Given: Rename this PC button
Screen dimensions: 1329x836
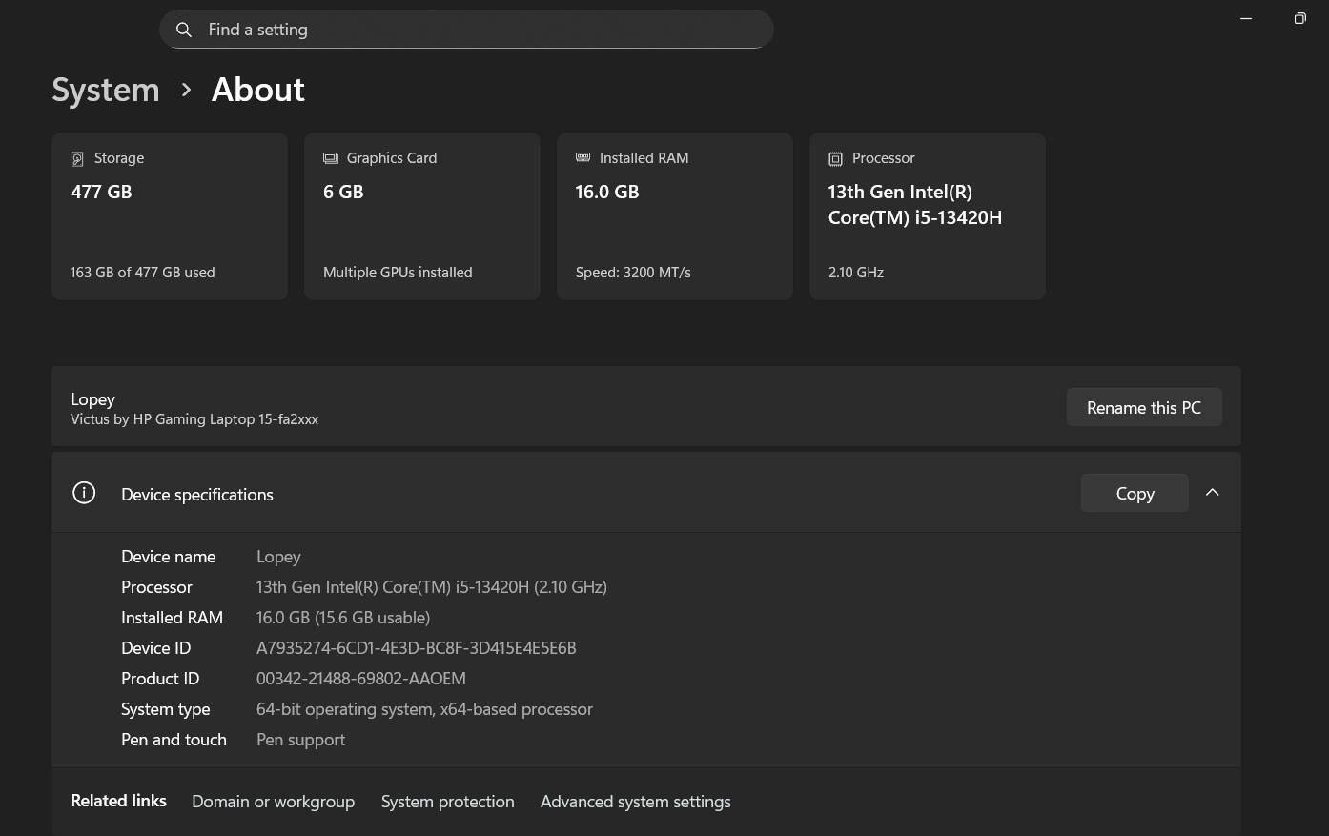Looking at the screenshot, I should pyautogui.click(x=1143, y=407).
